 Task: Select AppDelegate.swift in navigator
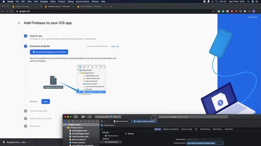pos(79,131)
